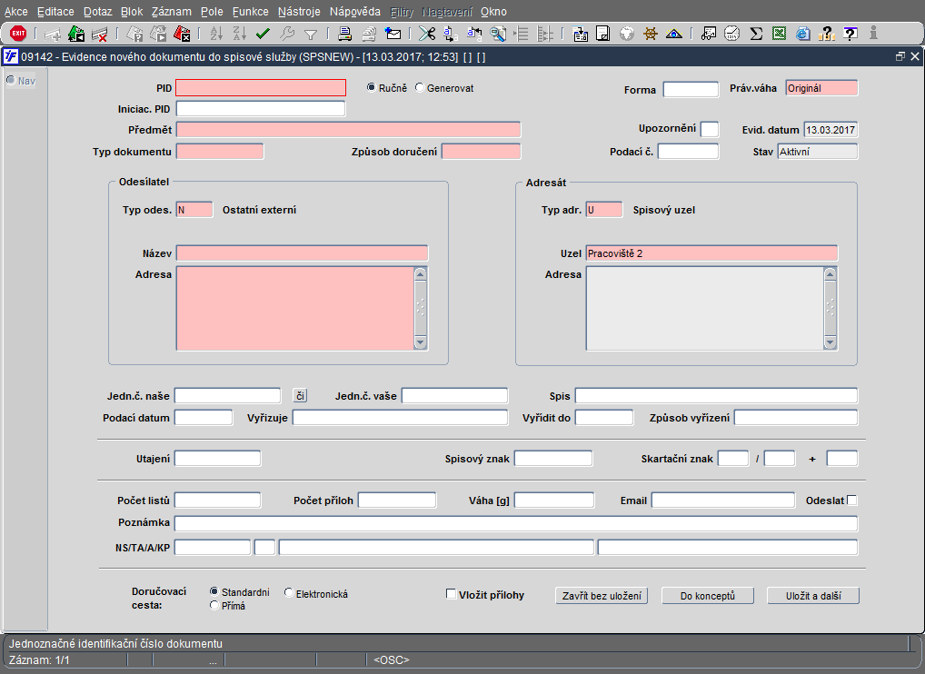The image size is (925, 674).
Task: Select the Generovat radio button
Action: tap(419, 88)
